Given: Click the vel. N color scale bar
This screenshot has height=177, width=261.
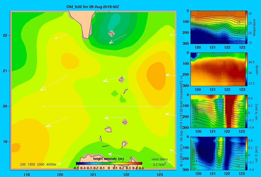Looking at the screenshot, I should 246,111.
